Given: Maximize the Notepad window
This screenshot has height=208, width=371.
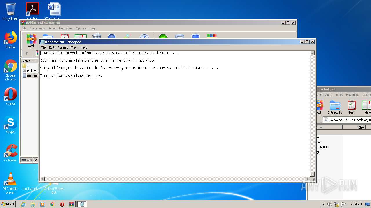Looking at the screenshot, I should pos(307,42).
